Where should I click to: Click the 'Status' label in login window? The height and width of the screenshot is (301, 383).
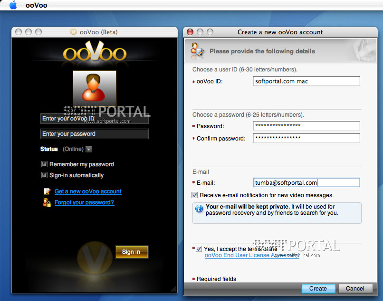click(49, 149)
